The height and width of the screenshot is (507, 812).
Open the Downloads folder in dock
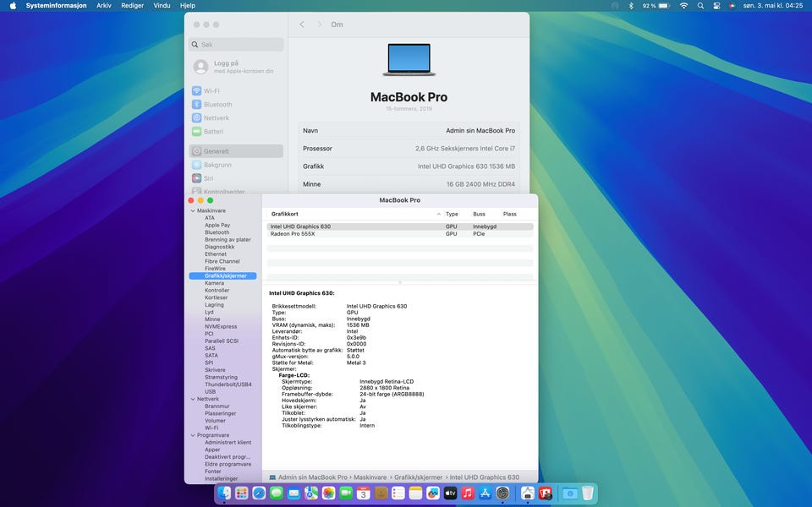tap(569, 493)
